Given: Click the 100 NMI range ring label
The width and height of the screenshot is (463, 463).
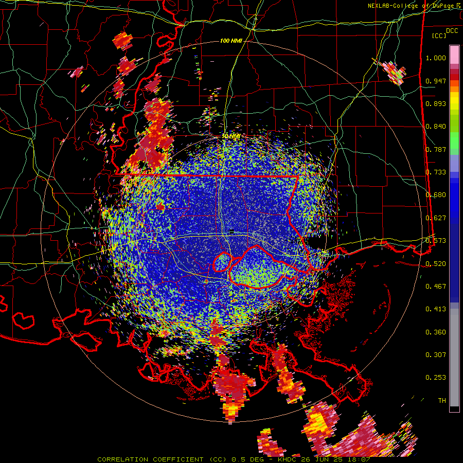Looking at the screenshot, I should [231, 41].
